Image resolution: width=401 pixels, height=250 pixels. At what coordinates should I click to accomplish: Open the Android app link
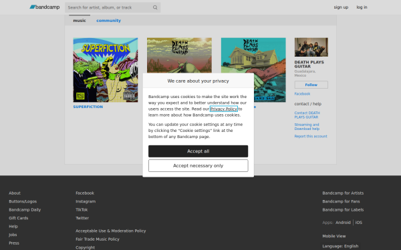click(343, 223)
